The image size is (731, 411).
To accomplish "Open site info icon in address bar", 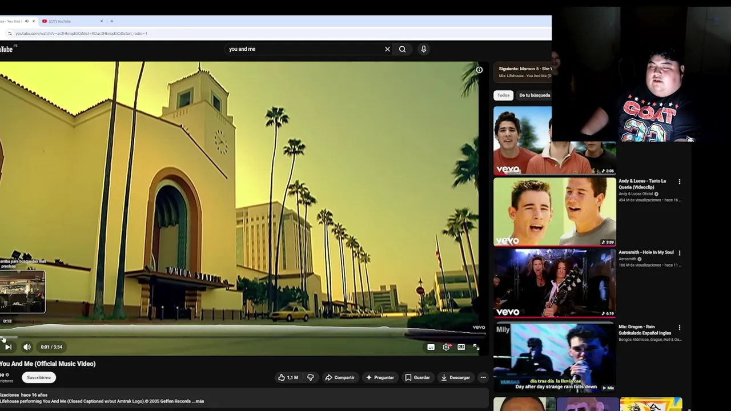I will click(9, 34).
